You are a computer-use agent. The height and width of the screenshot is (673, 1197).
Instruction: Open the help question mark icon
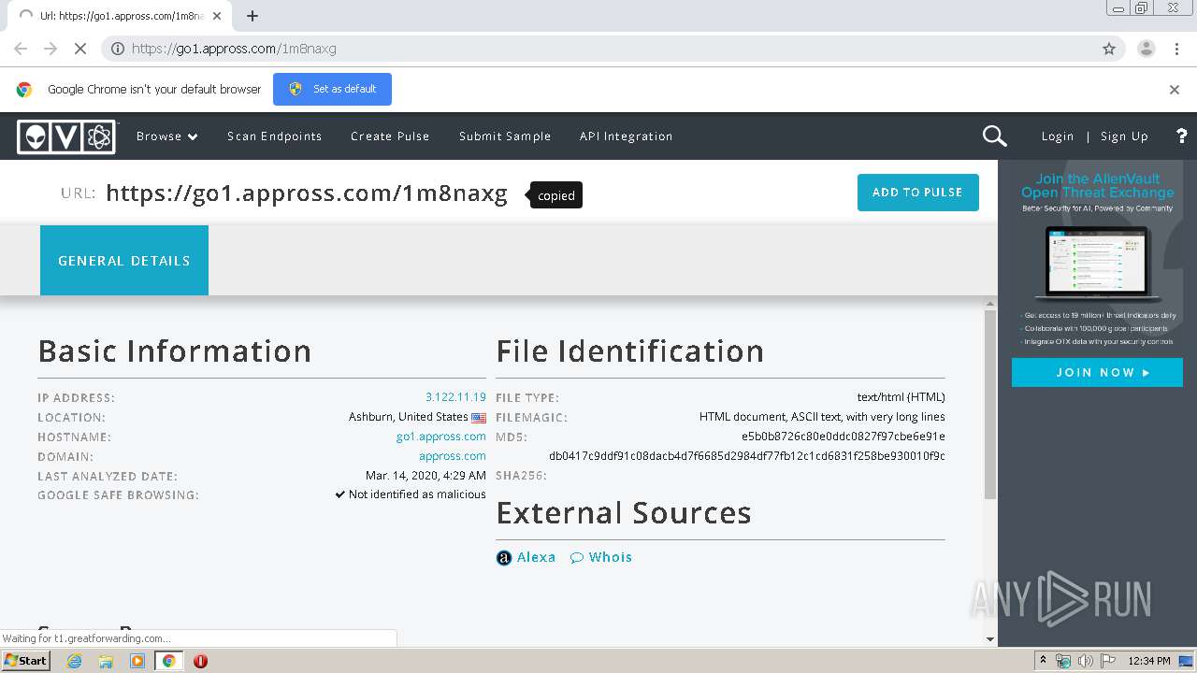(x=1181, y=136)
